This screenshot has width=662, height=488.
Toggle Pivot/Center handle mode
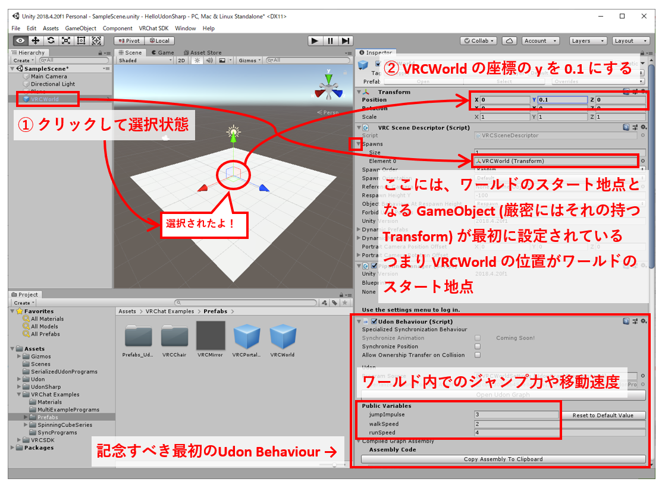129,41
